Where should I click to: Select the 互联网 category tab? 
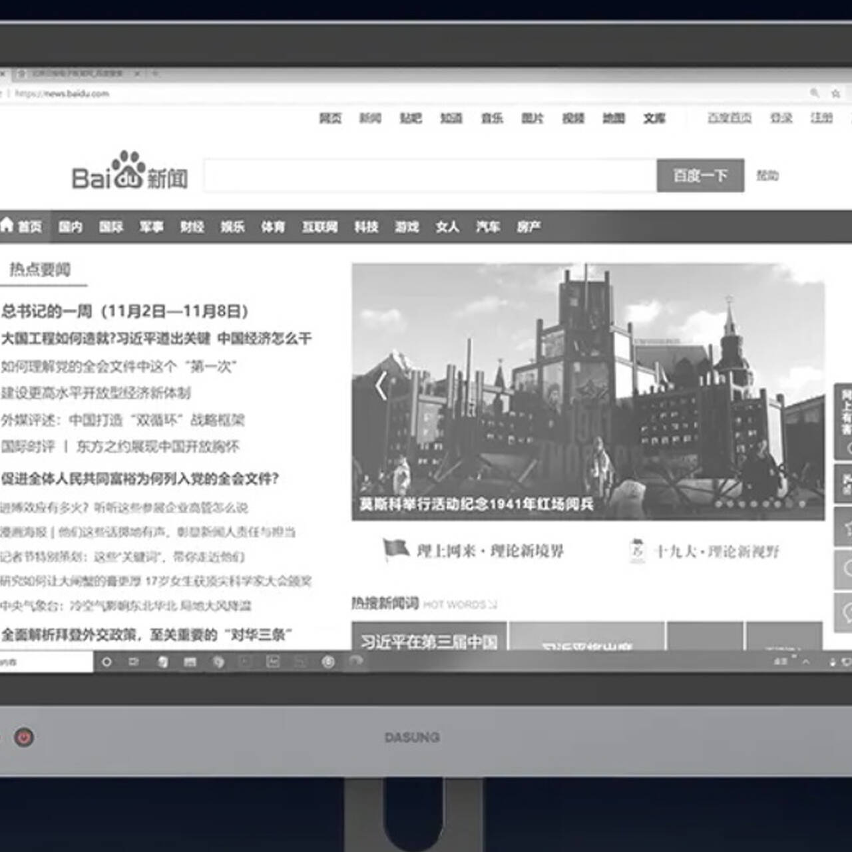click(320, 227)
